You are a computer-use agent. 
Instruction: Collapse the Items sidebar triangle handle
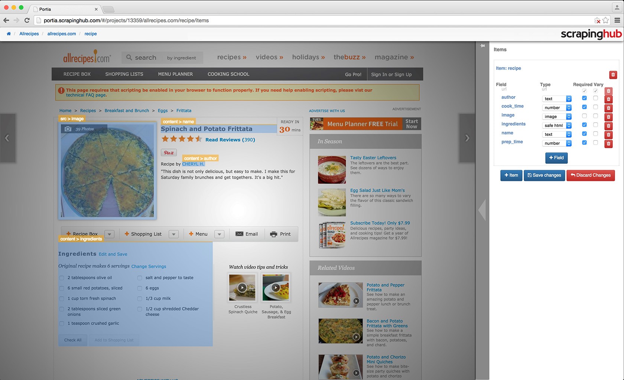tap(482, 210)
